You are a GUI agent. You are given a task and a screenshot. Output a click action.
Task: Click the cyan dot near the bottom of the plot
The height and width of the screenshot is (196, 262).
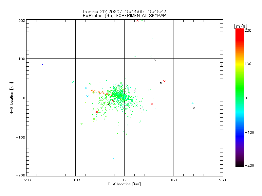click(x=114, y=158)
